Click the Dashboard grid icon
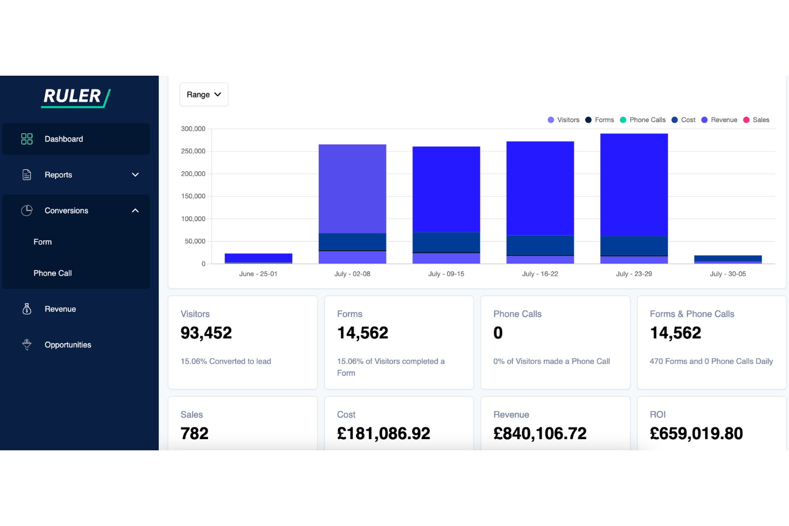 click(27, 139)
